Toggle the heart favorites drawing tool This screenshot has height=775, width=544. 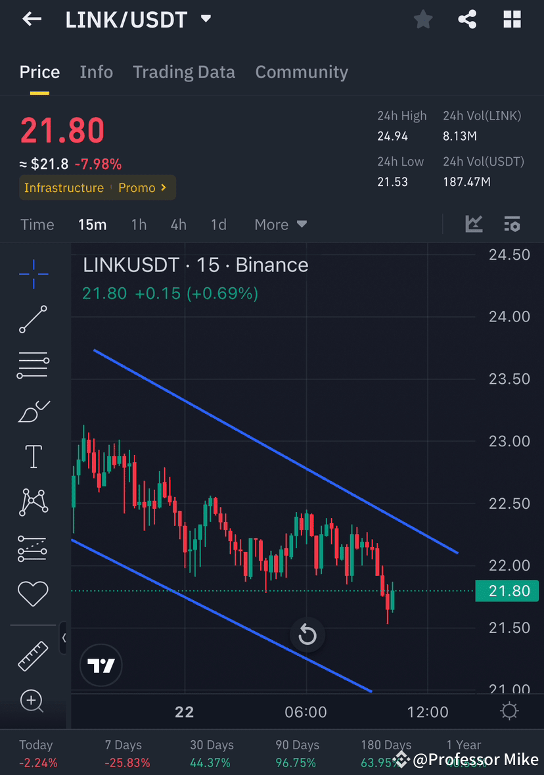point(32,594)
